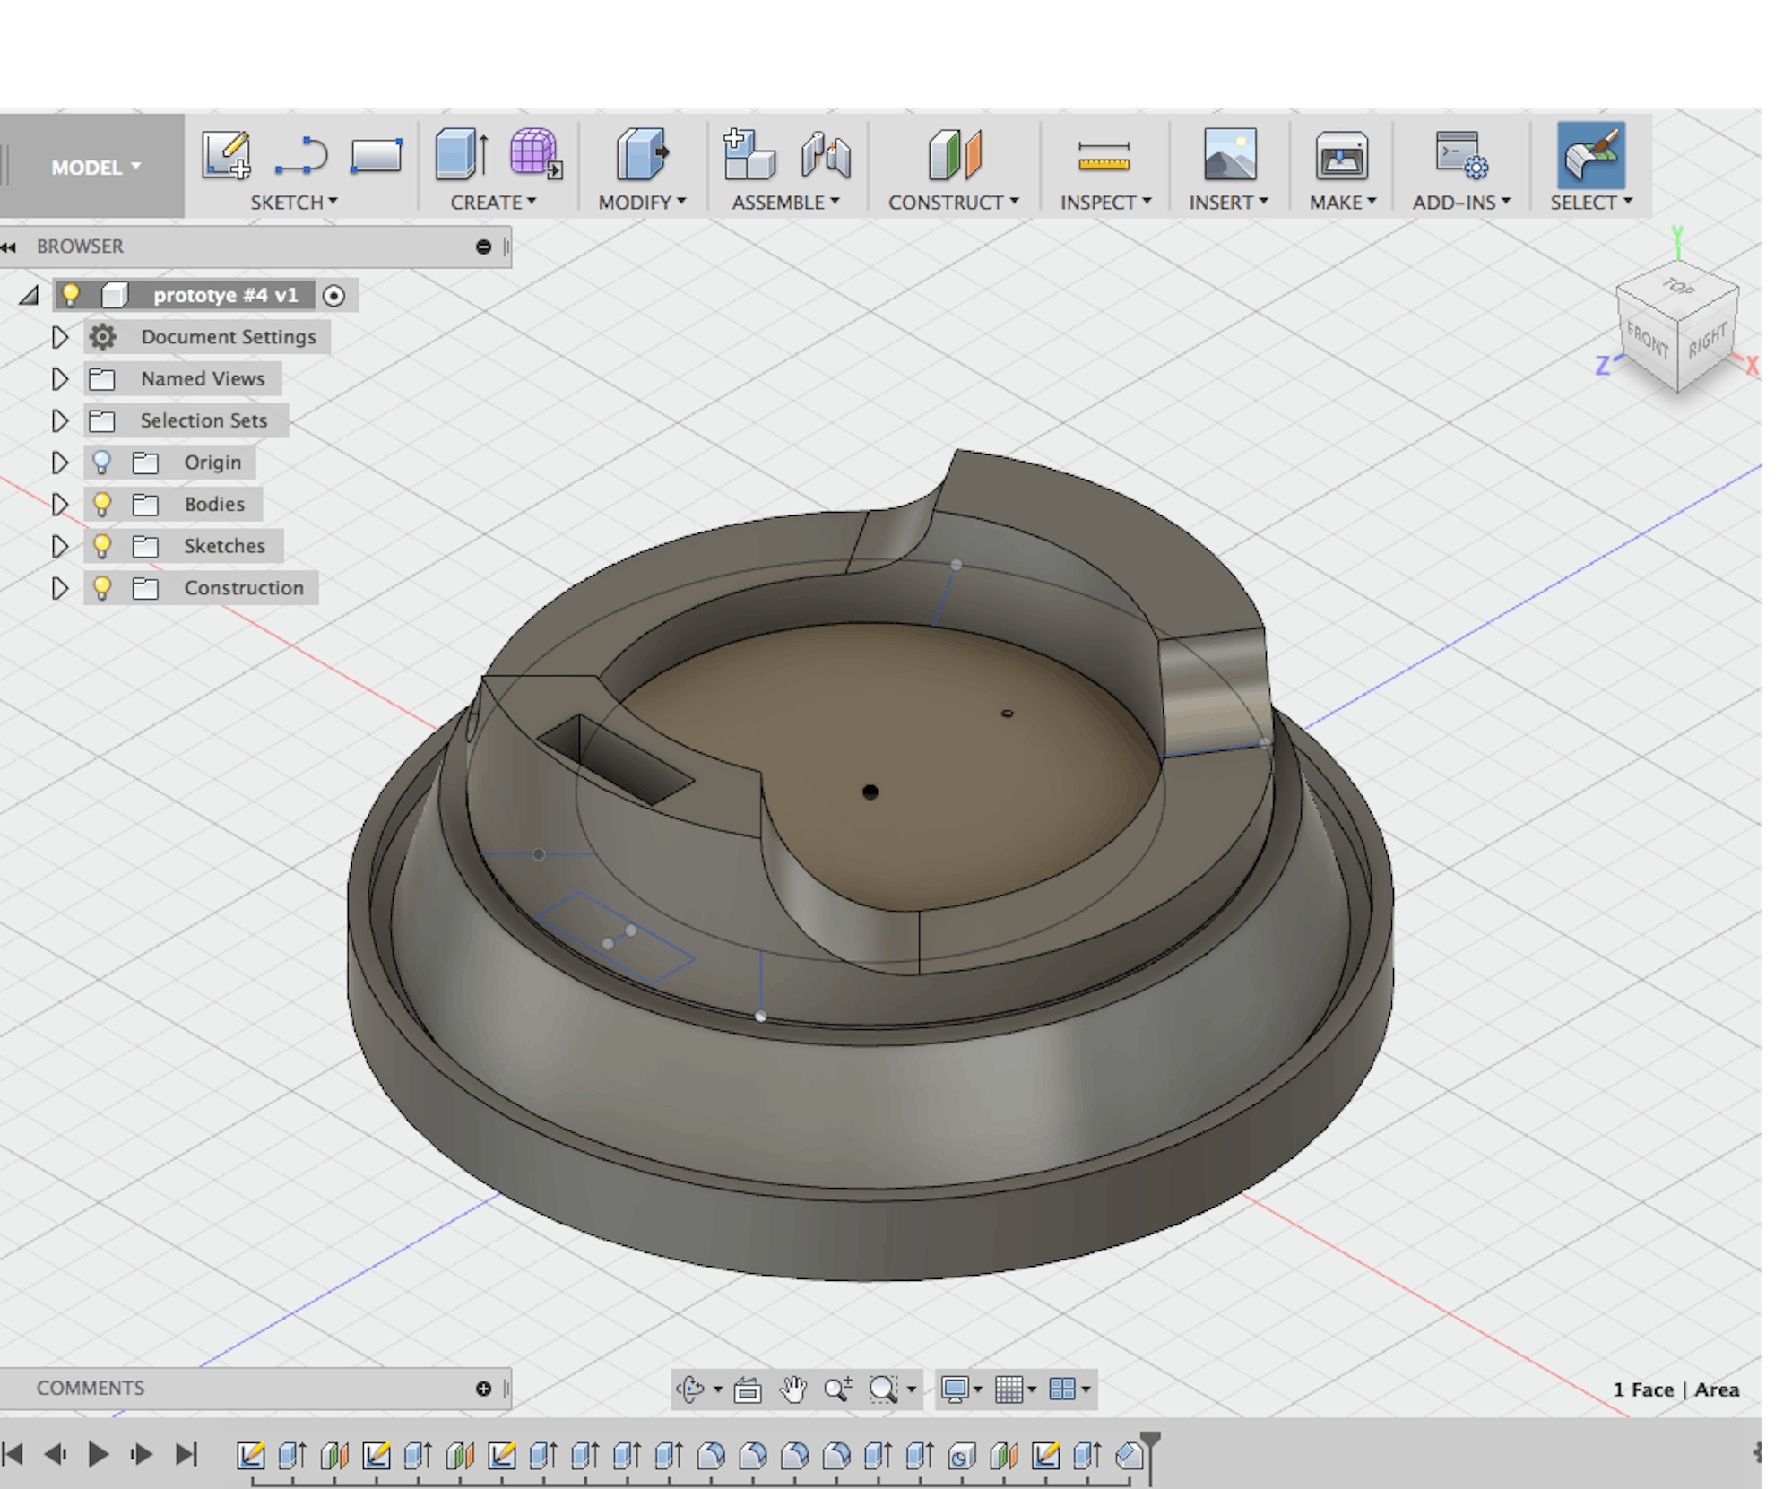Viewport: 1792px width, 1489px height.
Task: Click the Select tool icon
Action: coord(1591,154)
